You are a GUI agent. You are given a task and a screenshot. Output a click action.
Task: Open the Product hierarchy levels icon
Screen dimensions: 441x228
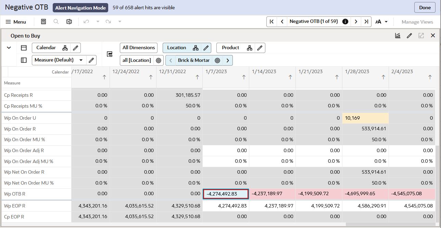(250, 48)
